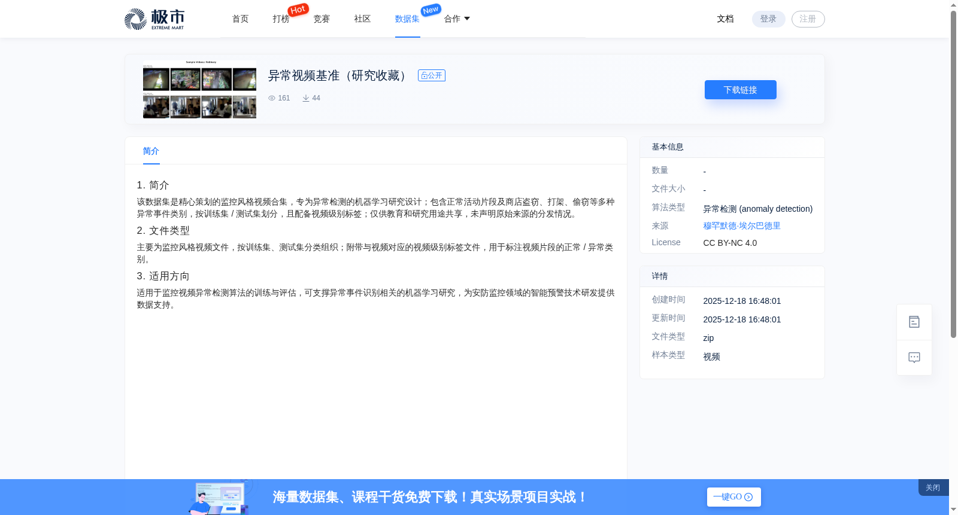Click 创建时间 value 2025-12-18 16:48:01

(742, 301)
